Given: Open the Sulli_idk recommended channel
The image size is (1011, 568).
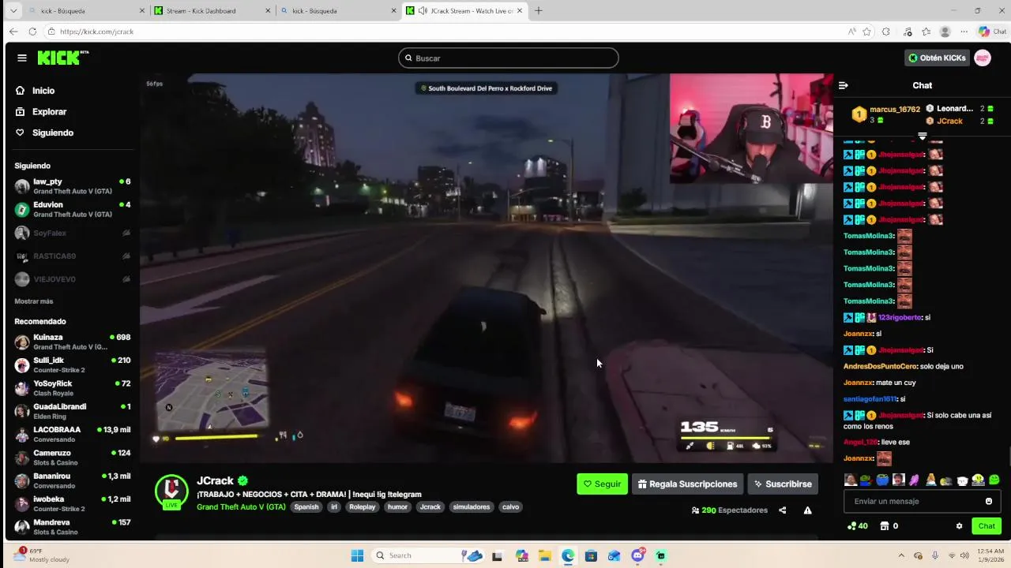Looking at the screenshot, I should coord(73,364).
